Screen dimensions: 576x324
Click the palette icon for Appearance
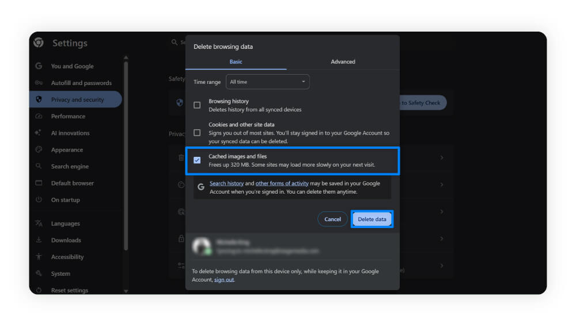point(39,149)
